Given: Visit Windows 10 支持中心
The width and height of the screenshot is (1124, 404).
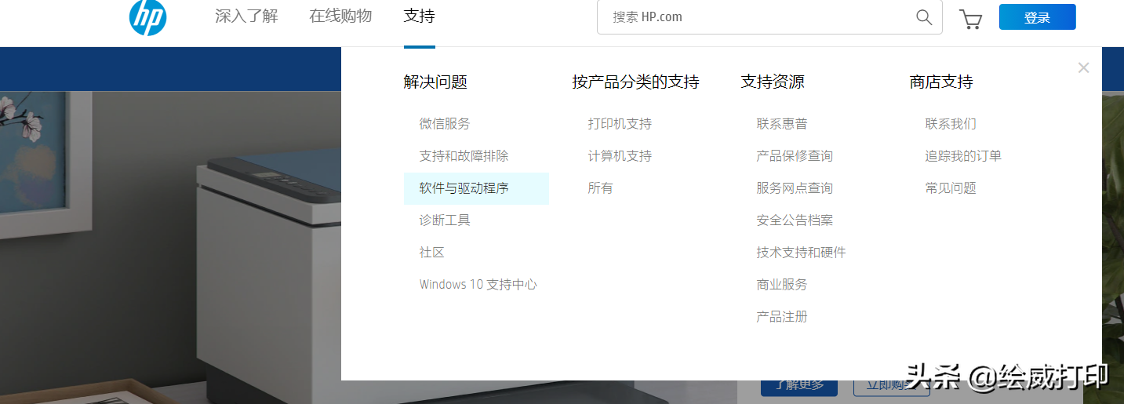Looking at the screenshot, I should [478, 285].
